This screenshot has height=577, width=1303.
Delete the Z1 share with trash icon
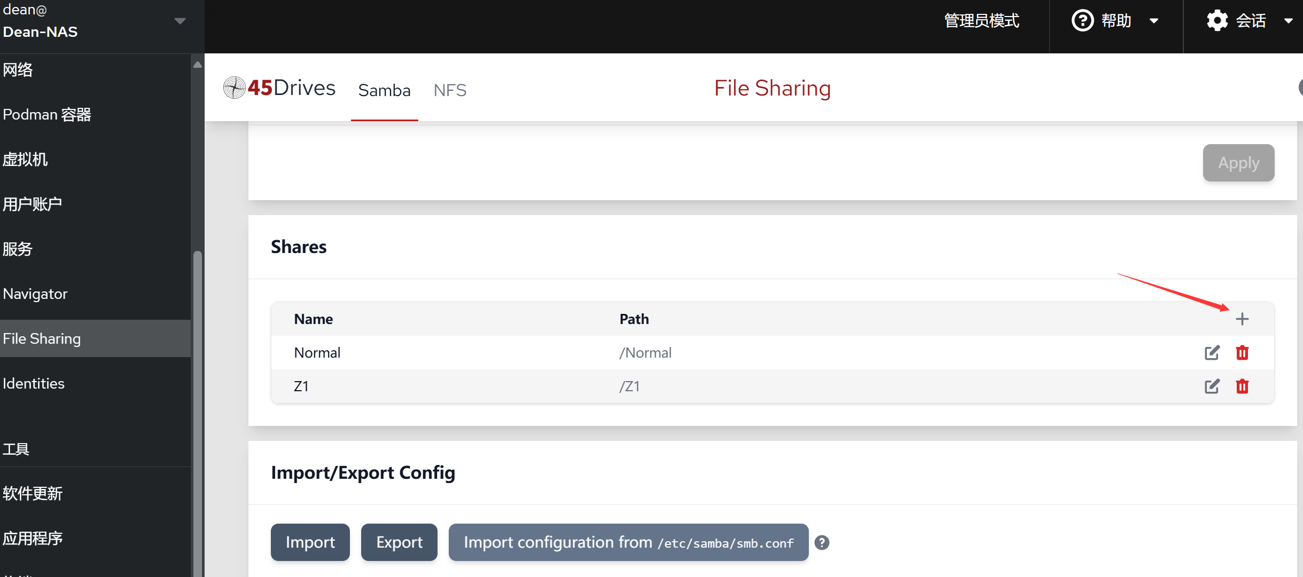pyautogui.click(x=1242, y=386)
